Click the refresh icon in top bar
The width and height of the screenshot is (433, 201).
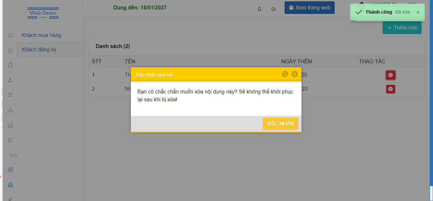[273, 9]
